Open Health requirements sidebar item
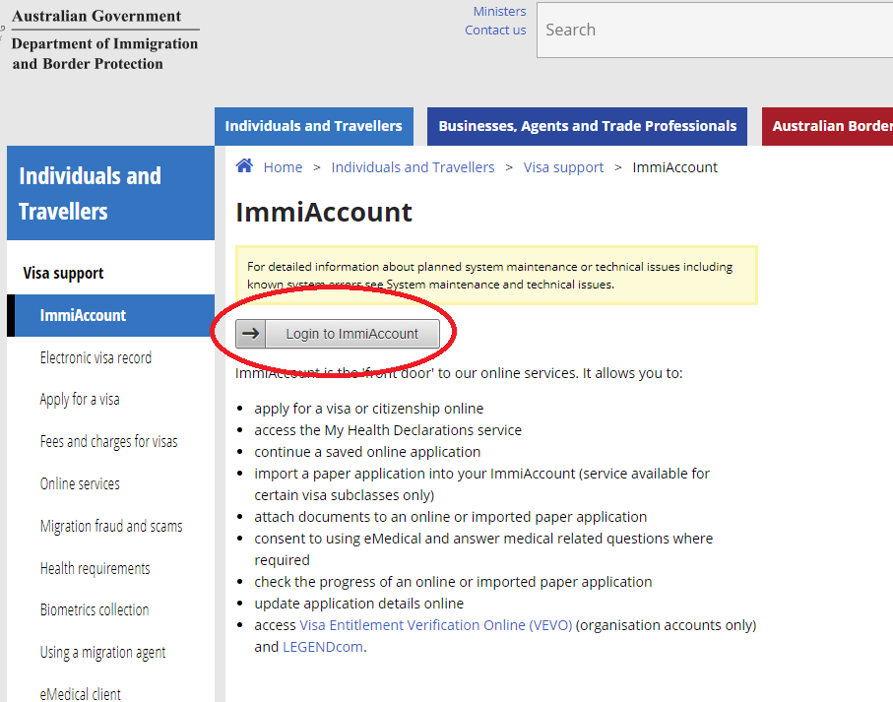 [x=96, y=568]
